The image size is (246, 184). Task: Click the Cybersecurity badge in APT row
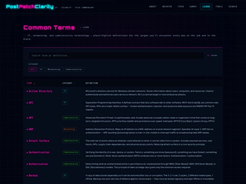(71, 118)
